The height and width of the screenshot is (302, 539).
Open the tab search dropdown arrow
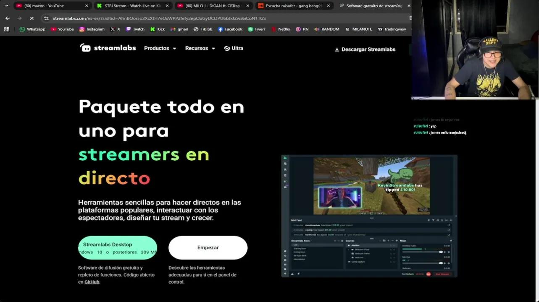coord(6,6)
